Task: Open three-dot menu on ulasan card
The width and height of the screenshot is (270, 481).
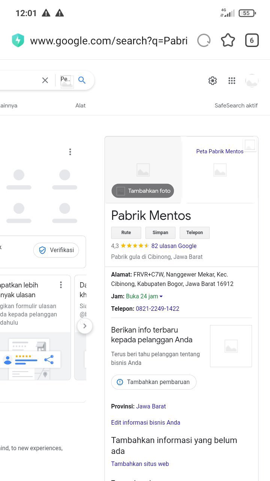Action: coord(61,285)
